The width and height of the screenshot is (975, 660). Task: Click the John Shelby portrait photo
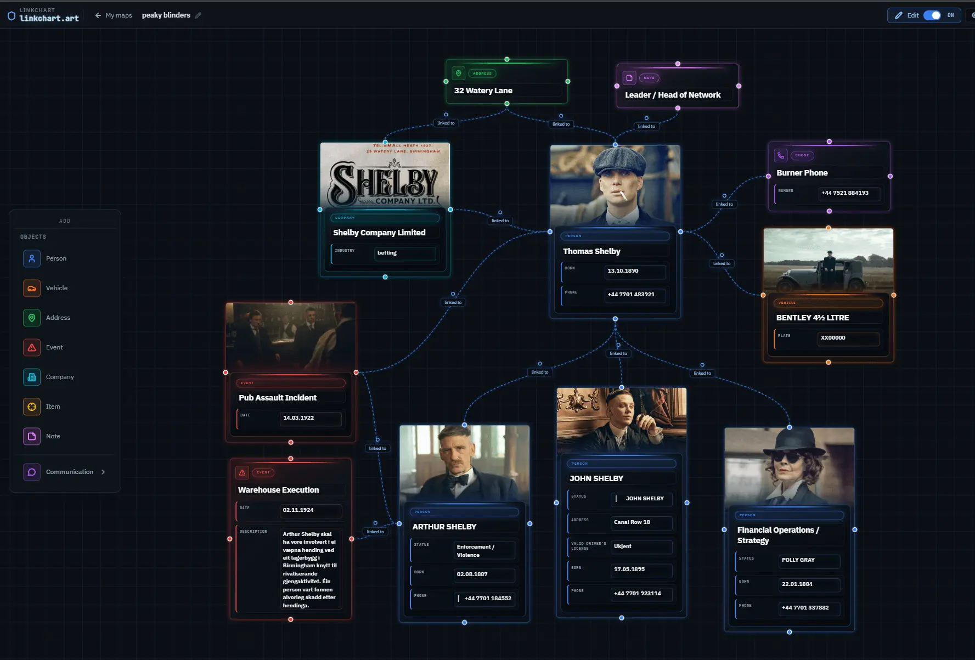622,420
